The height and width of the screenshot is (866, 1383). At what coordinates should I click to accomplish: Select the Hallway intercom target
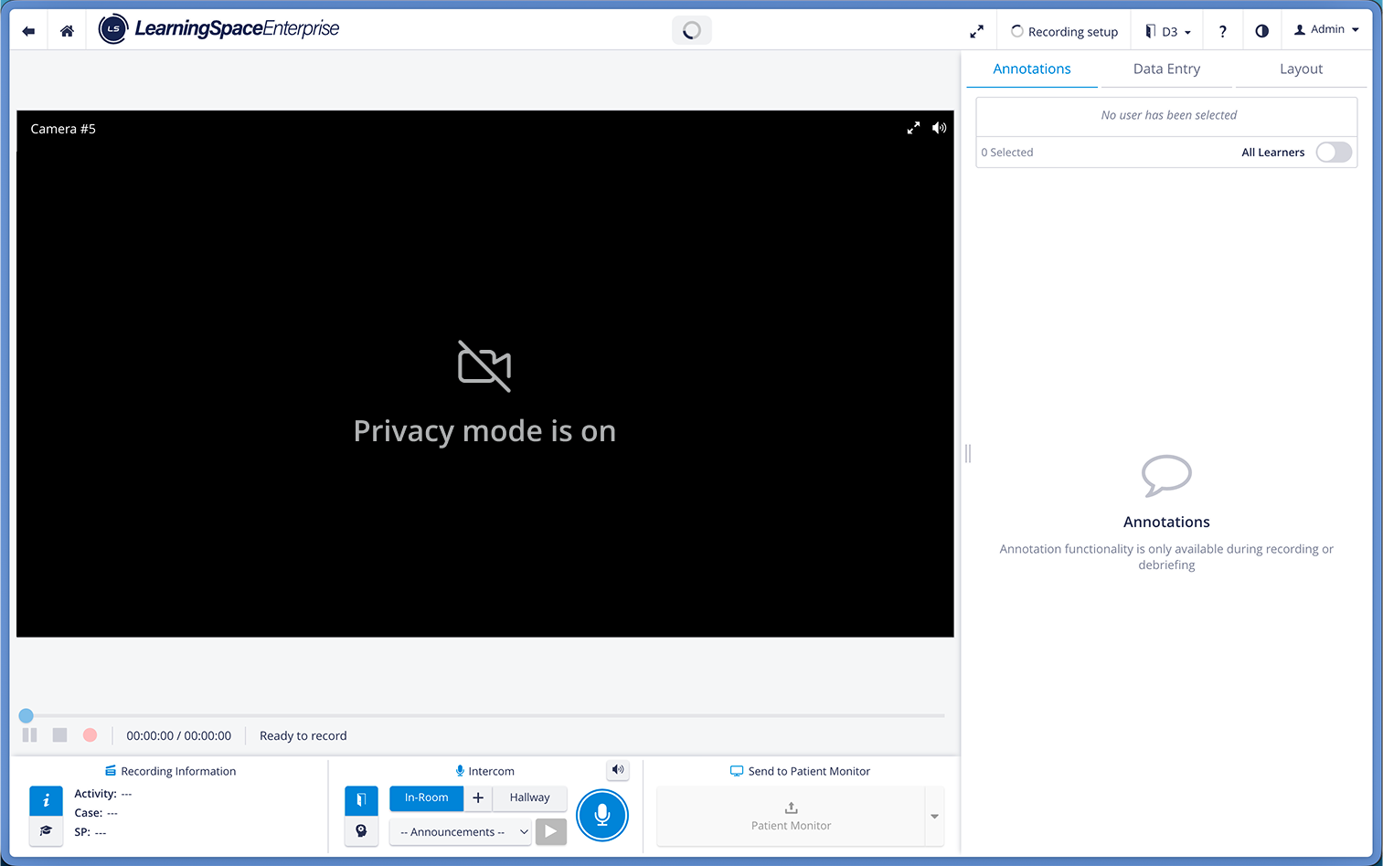pyautogui.click(x=530, y=797)
